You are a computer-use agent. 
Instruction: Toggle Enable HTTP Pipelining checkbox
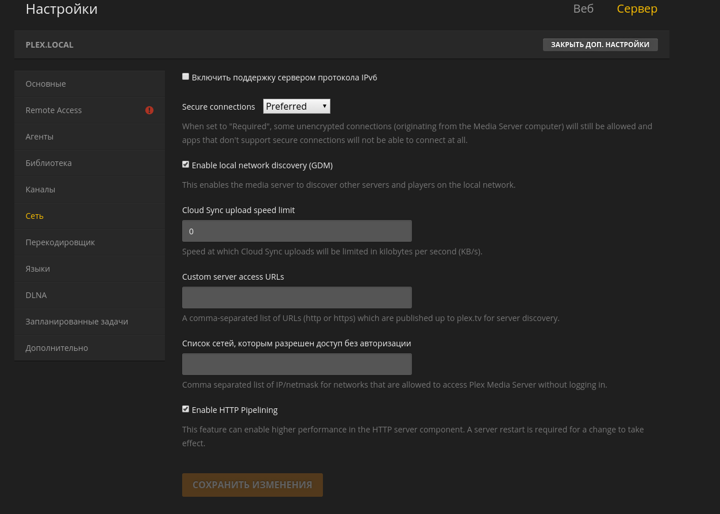pyautogui.click(x=186, y=409)
